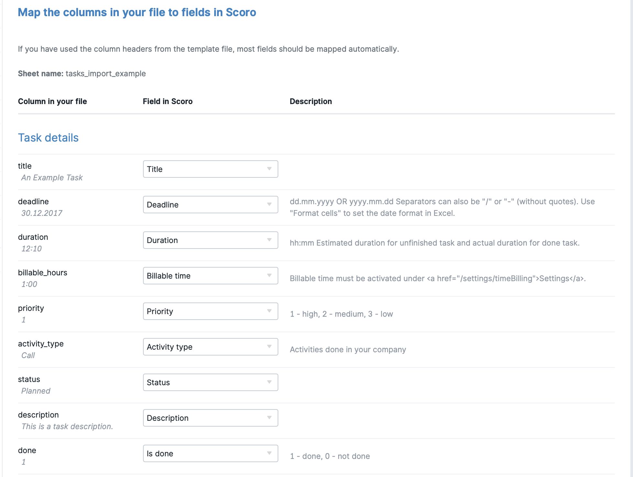
Task: Click the 'hh:mm Estimated duration' description
Action: (435, 243)
